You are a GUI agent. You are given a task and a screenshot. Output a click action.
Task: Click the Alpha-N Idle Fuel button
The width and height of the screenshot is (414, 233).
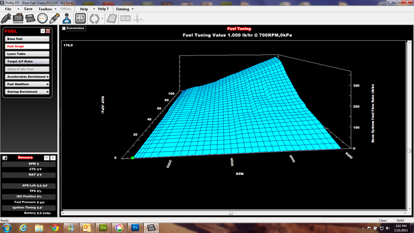27,69
